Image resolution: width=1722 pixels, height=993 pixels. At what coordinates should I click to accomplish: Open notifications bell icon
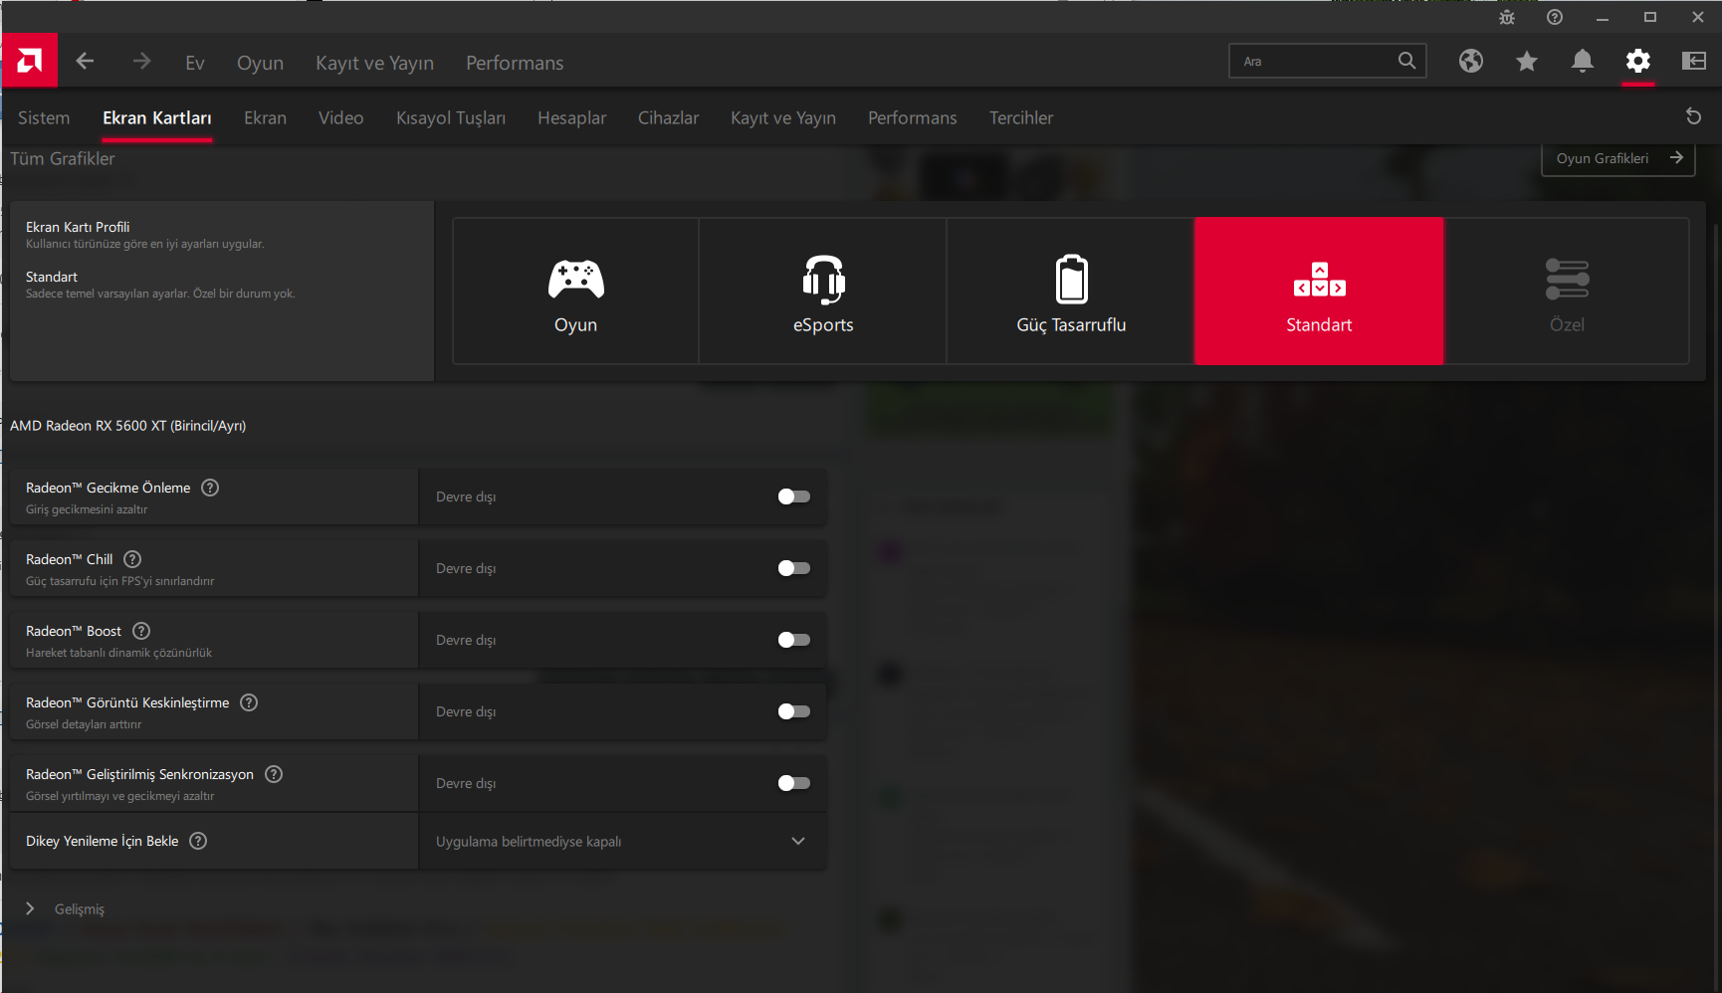point(1583,62)
